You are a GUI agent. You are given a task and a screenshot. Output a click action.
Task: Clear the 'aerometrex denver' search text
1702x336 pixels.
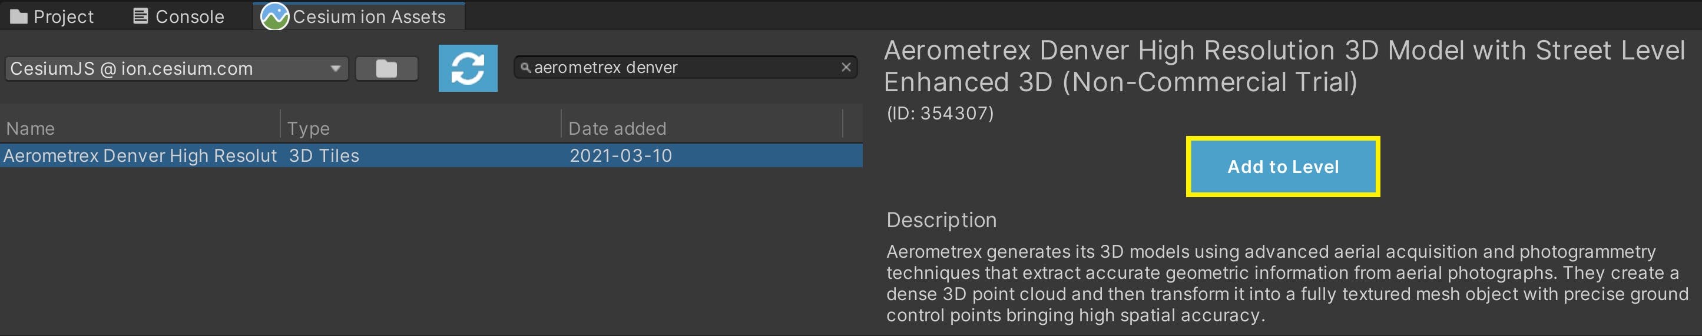point(846,67)
